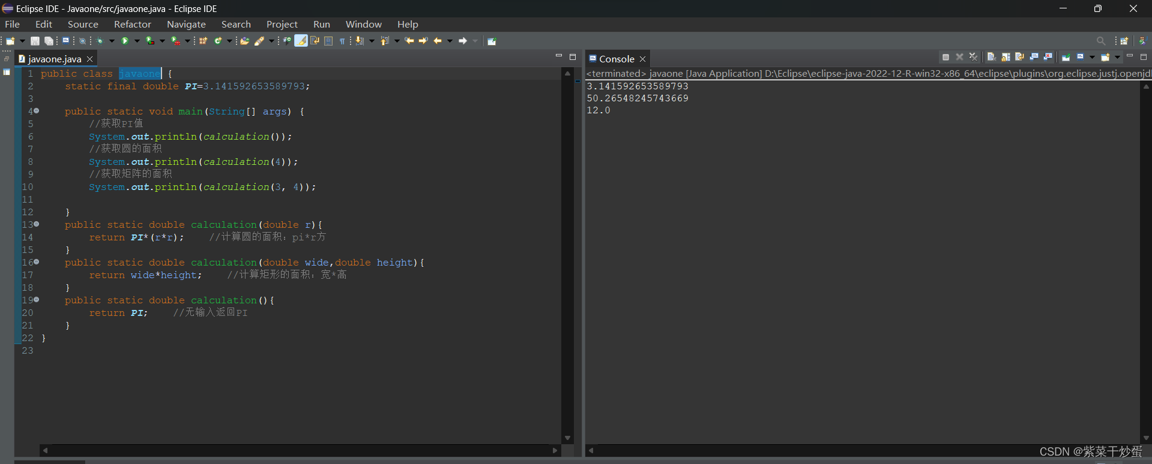Toggle Word Wrap in Console toolbar

click(x=1019, y=57)
